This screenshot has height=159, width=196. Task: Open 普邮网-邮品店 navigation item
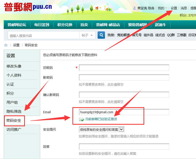coord(108,25)
